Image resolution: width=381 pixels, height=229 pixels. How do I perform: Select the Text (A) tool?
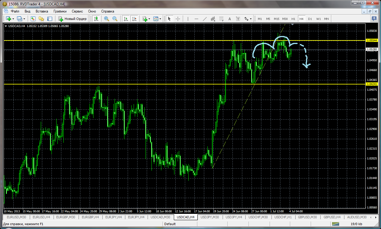tap(229, 19)
